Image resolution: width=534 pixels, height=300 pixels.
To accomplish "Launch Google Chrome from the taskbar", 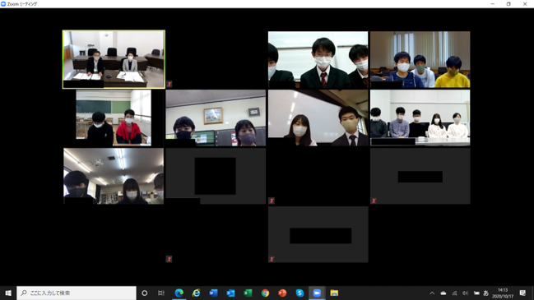I will tap(265, 293).
